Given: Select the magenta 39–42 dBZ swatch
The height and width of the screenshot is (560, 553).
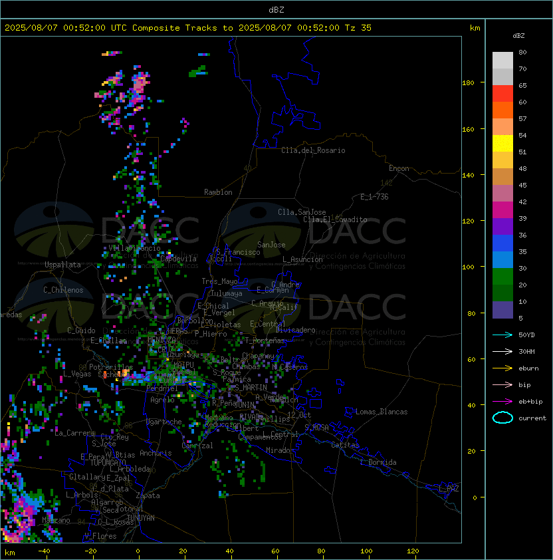Looking at the screenshot, I should coord(502,210).
